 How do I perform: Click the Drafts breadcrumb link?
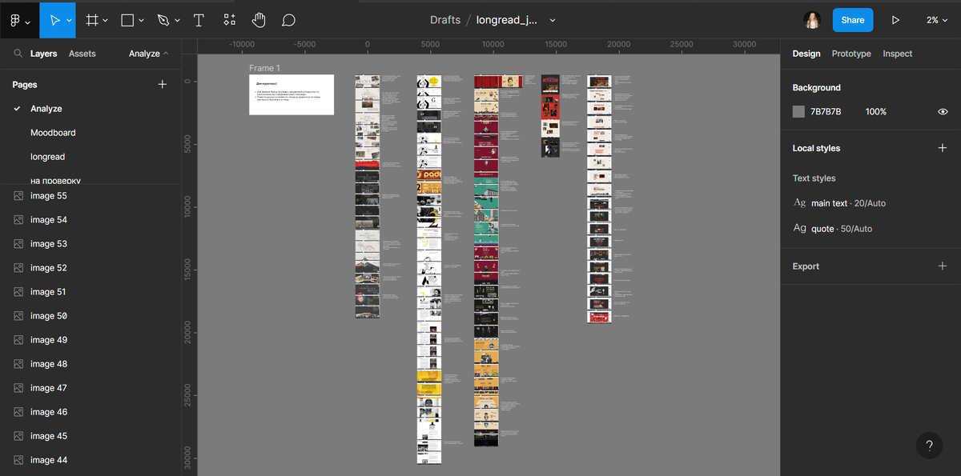pyautogui.click(x=444, y=20)
